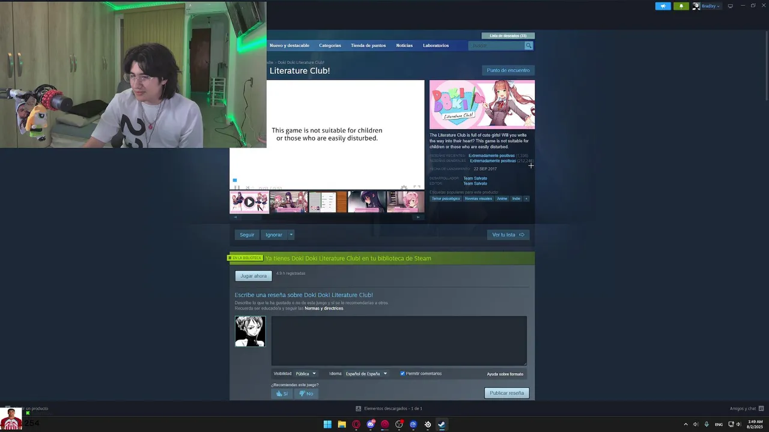Open Normas y directrices link
This screenshot has height=432, width=769.
[324, 308]
